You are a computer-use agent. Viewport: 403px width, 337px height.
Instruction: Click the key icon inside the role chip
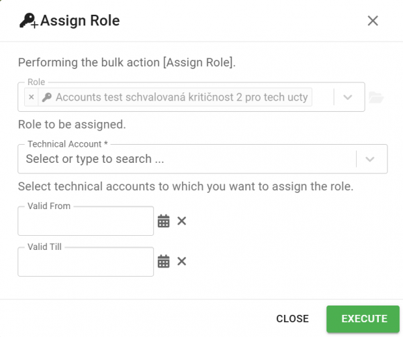[47, 97]
